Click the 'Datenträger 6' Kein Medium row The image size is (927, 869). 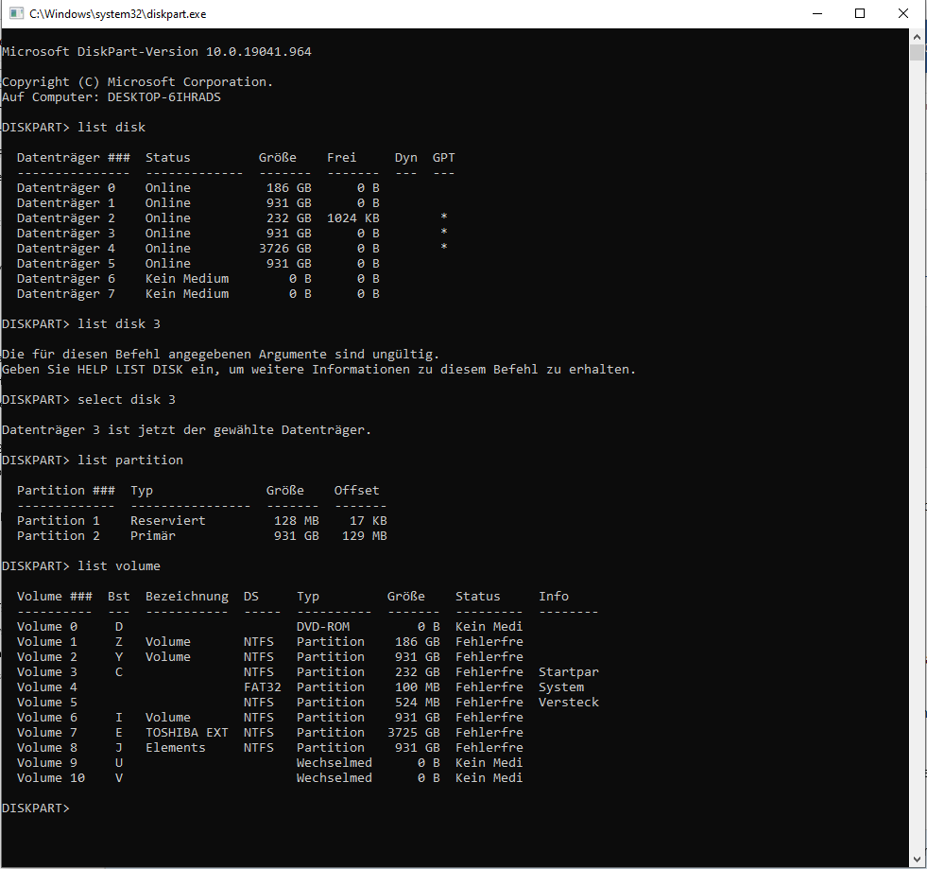pos(198,279)
